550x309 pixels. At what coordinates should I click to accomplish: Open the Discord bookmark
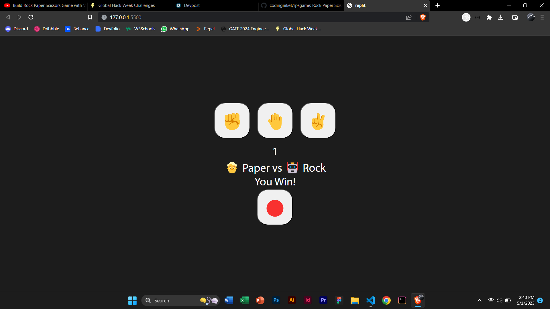(16, 29)
